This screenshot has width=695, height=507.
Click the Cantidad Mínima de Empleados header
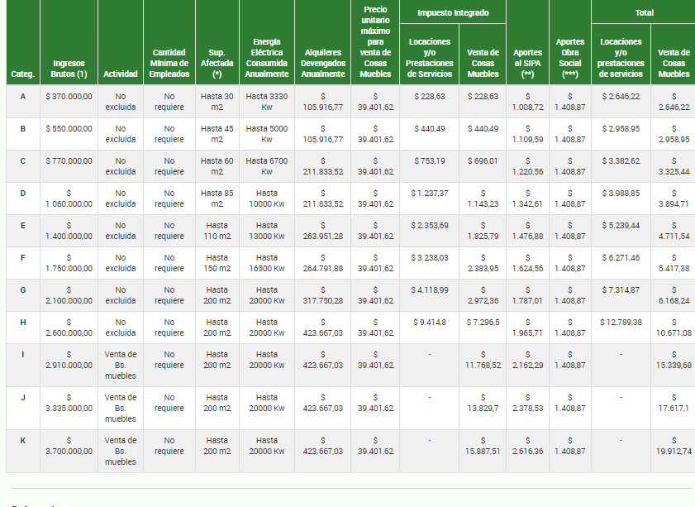(169, 64)
